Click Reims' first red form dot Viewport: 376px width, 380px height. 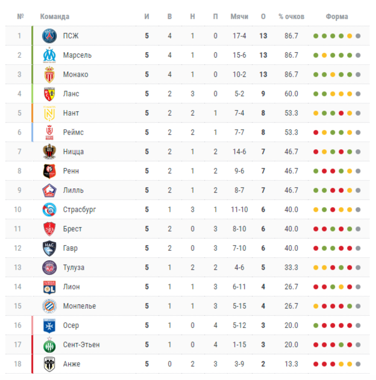[x=316, y=133]
